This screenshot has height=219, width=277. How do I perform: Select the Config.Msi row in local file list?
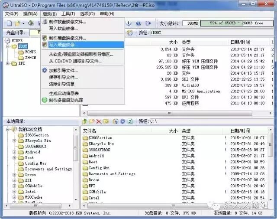(175, 168)
